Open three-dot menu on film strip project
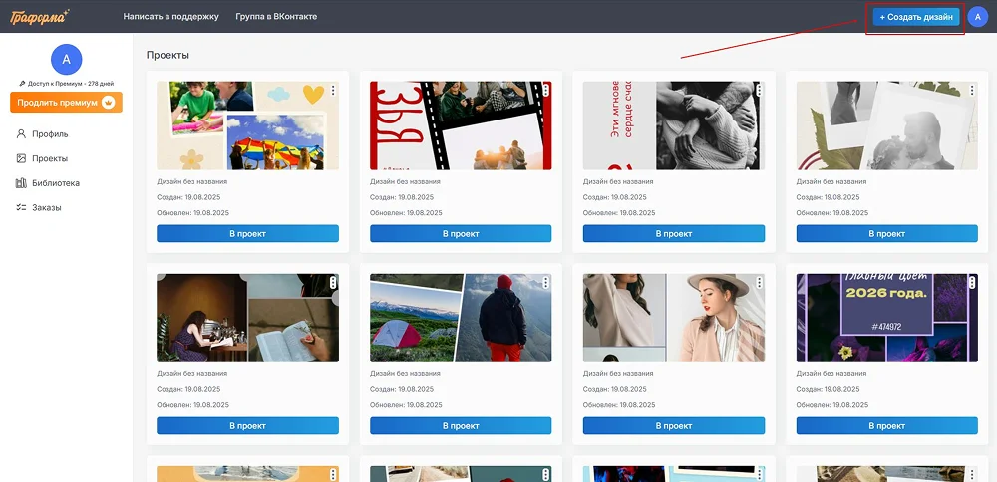This screenshot has width=997, height=482. [546, 91]
